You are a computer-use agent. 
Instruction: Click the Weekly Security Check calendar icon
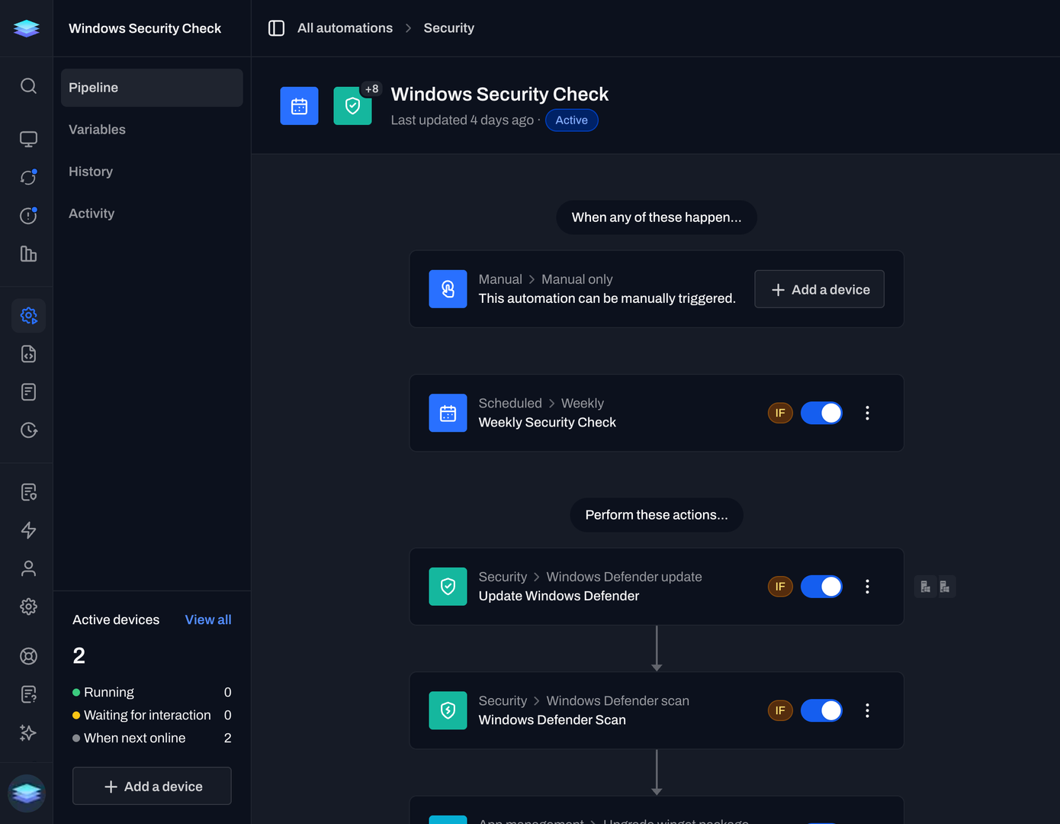pyautogui.click(x=448, y=413)
